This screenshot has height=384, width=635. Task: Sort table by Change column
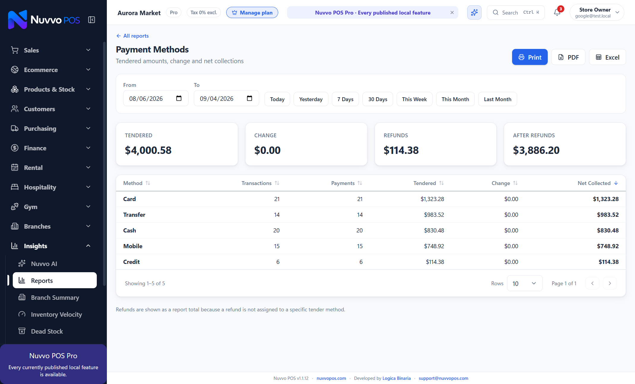505,183
